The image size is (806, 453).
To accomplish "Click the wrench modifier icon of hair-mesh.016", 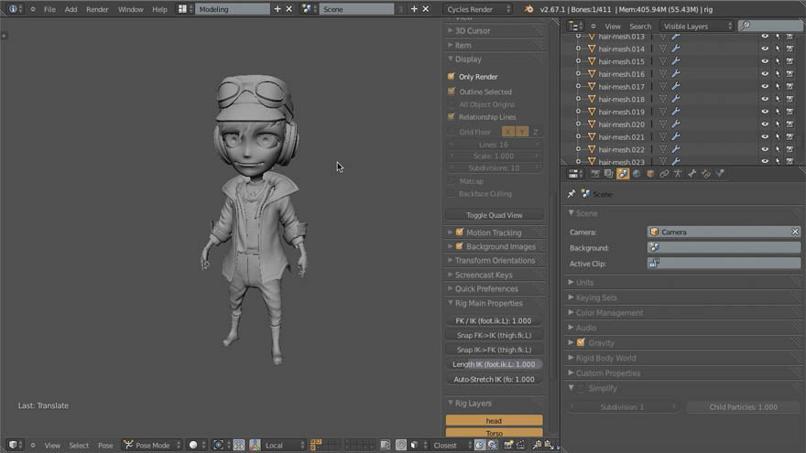I will pyautogui.click(x=676, y=74).
